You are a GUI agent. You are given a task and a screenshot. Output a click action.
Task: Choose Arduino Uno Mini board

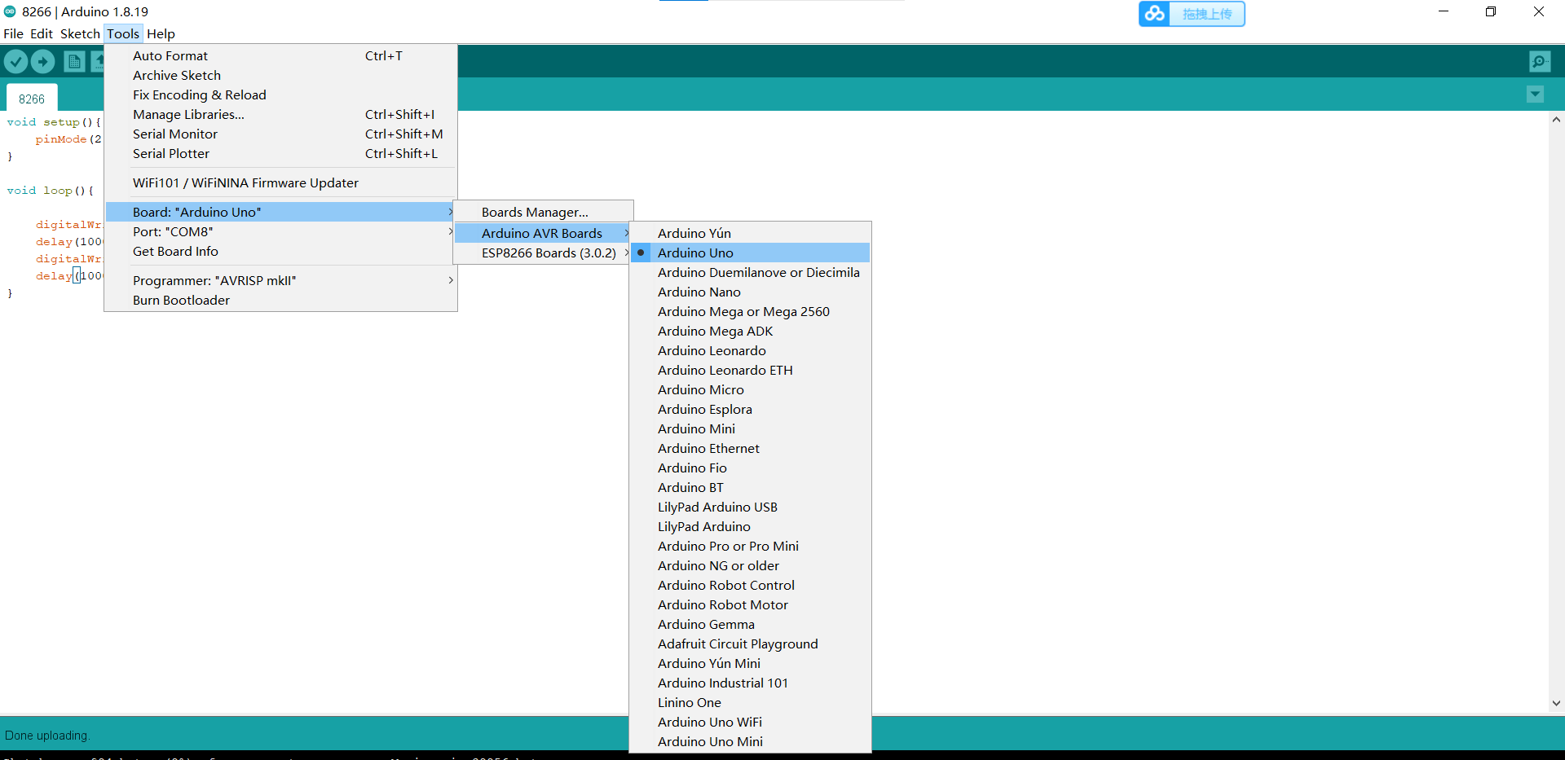coord(750,741)
